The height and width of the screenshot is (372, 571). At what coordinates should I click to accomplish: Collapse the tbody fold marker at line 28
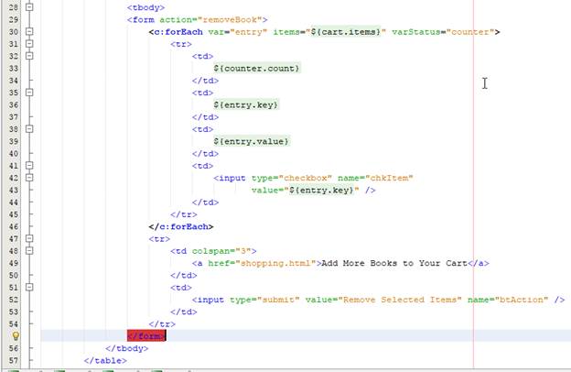29,7
